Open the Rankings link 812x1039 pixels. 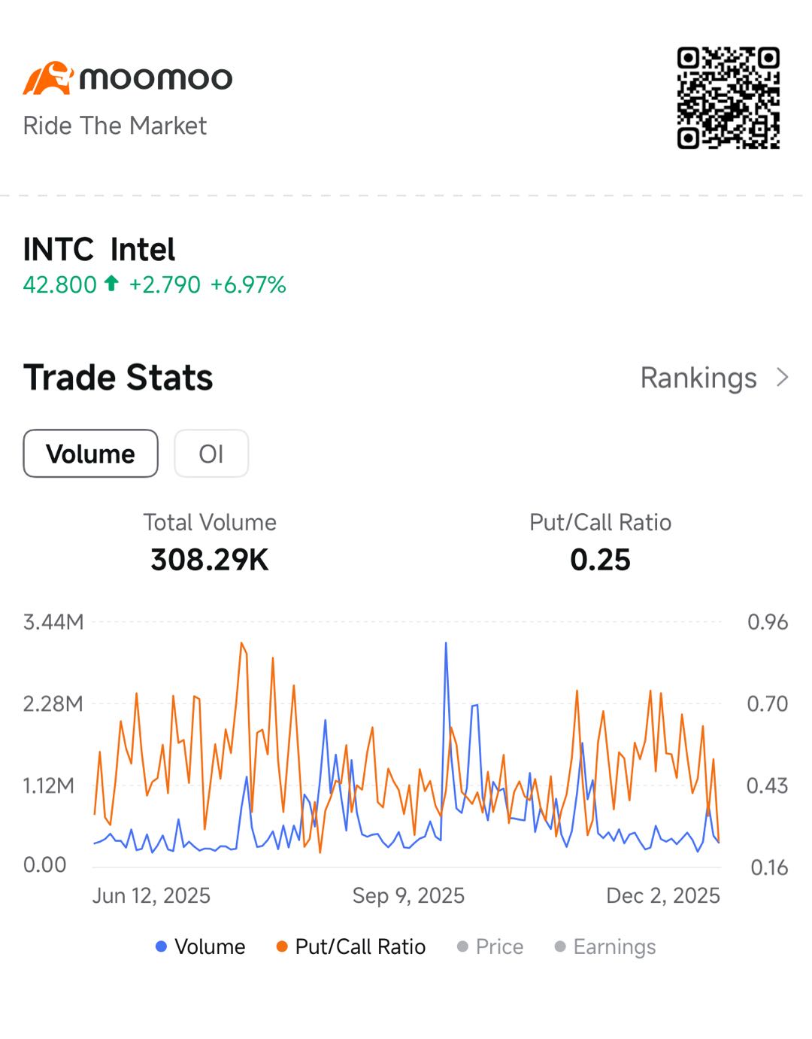pyautogui.click(x=698, y=378)
